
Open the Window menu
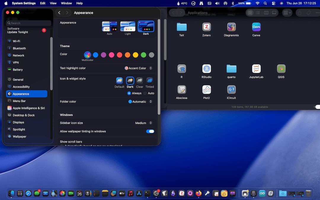66,3
